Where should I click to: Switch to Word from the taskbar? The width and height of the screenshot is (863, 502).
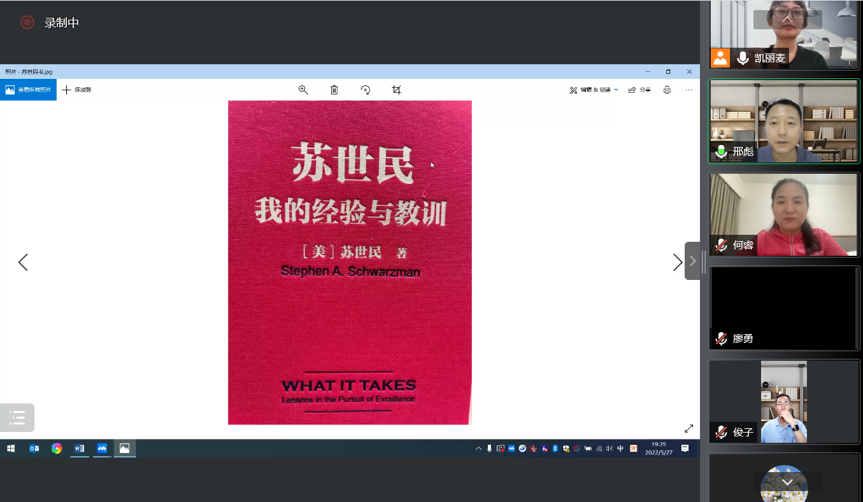click(x=79, y=449)
